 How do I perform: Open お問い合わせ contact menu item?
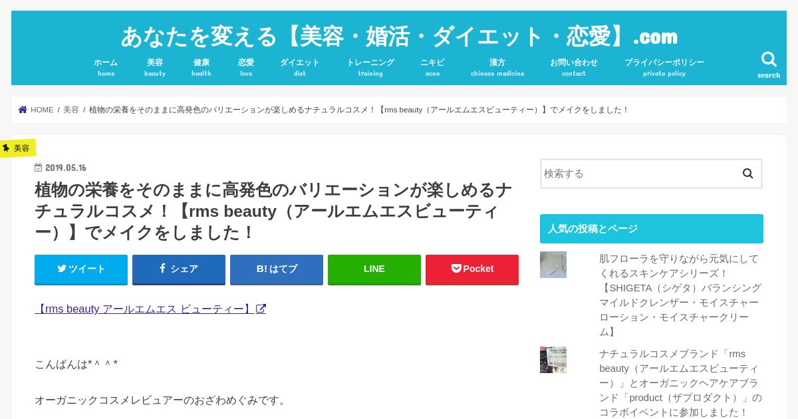pyautogui.click(x=574, y=67)
